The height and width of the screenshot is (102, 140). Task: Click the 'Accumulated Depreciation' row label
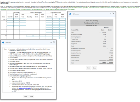78,48
